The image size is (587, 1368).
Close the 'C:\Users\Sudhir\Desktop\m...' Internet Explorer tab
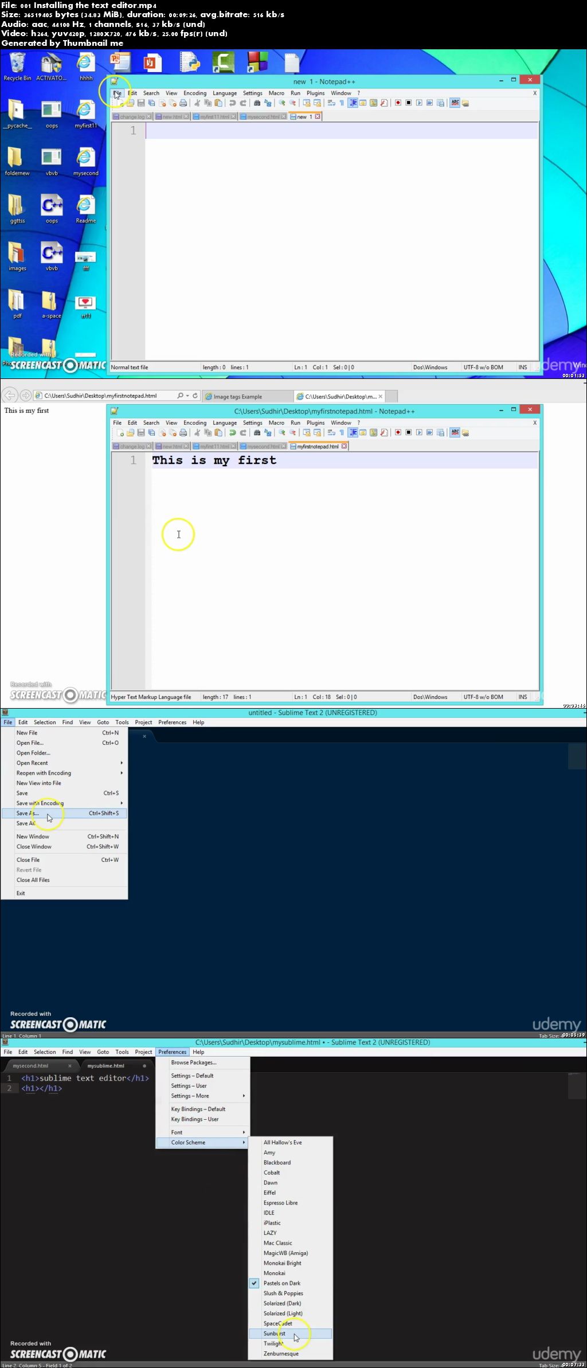(x=380, y=396)
